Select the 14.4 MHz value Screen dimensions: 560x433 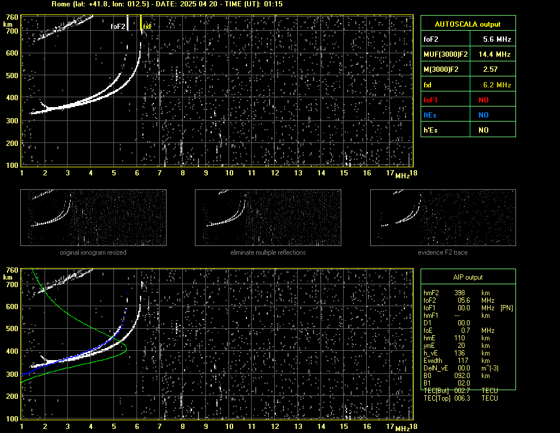click(494, 54)
